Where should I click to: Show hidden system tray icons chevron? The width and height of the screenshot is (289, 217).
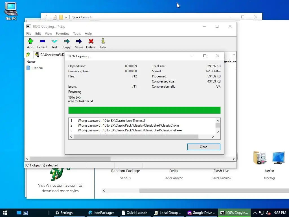pos(255,213)
